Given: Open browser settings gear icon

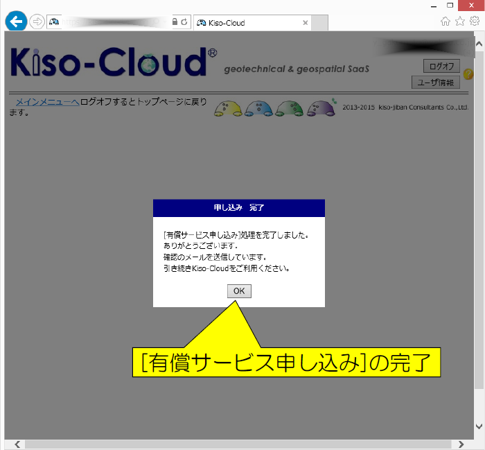Looking at the screenshot, I should (x=475, y=21).
